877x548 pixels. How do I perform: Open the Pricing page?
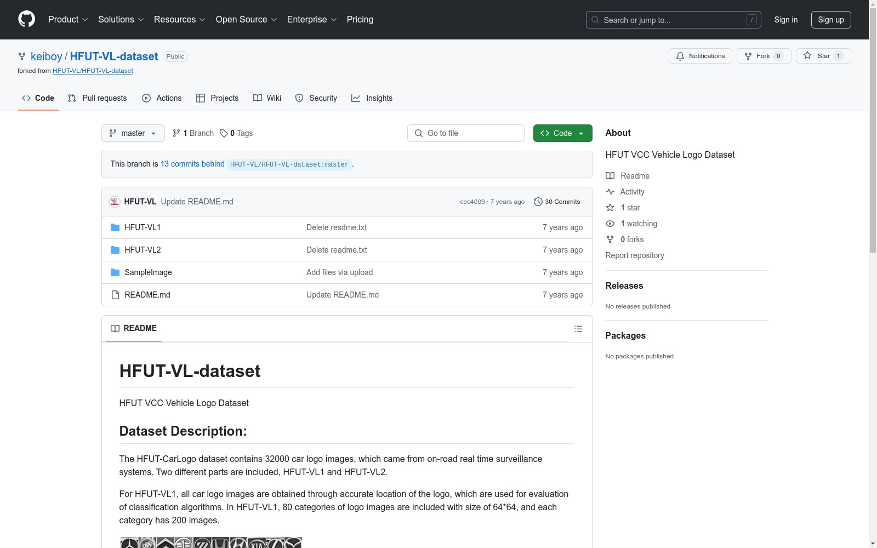[x=360, y=20]
